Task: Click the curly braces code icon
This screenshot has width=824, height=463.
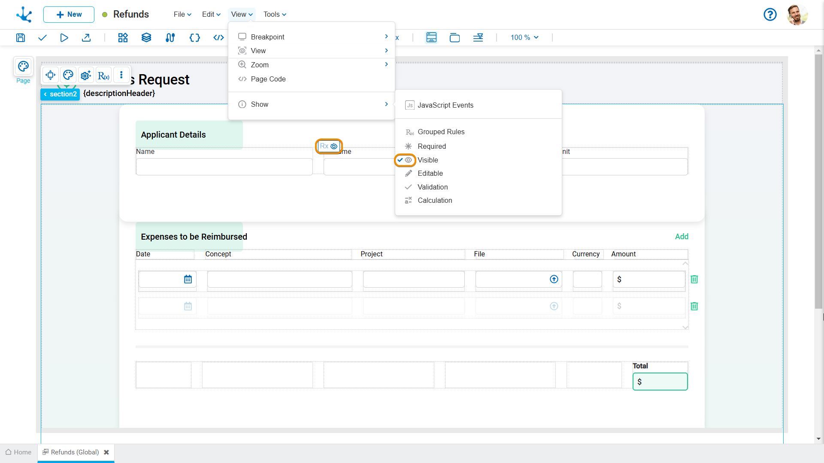Action: click(194, 38)
